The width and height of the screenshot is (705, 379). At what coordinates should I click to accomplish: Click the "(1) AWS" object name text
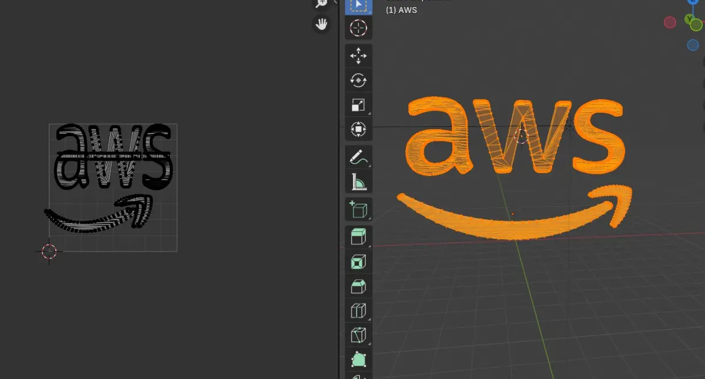point(401,10)
